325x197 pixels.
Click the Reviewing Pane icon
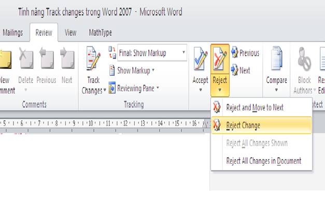[112, 88]
